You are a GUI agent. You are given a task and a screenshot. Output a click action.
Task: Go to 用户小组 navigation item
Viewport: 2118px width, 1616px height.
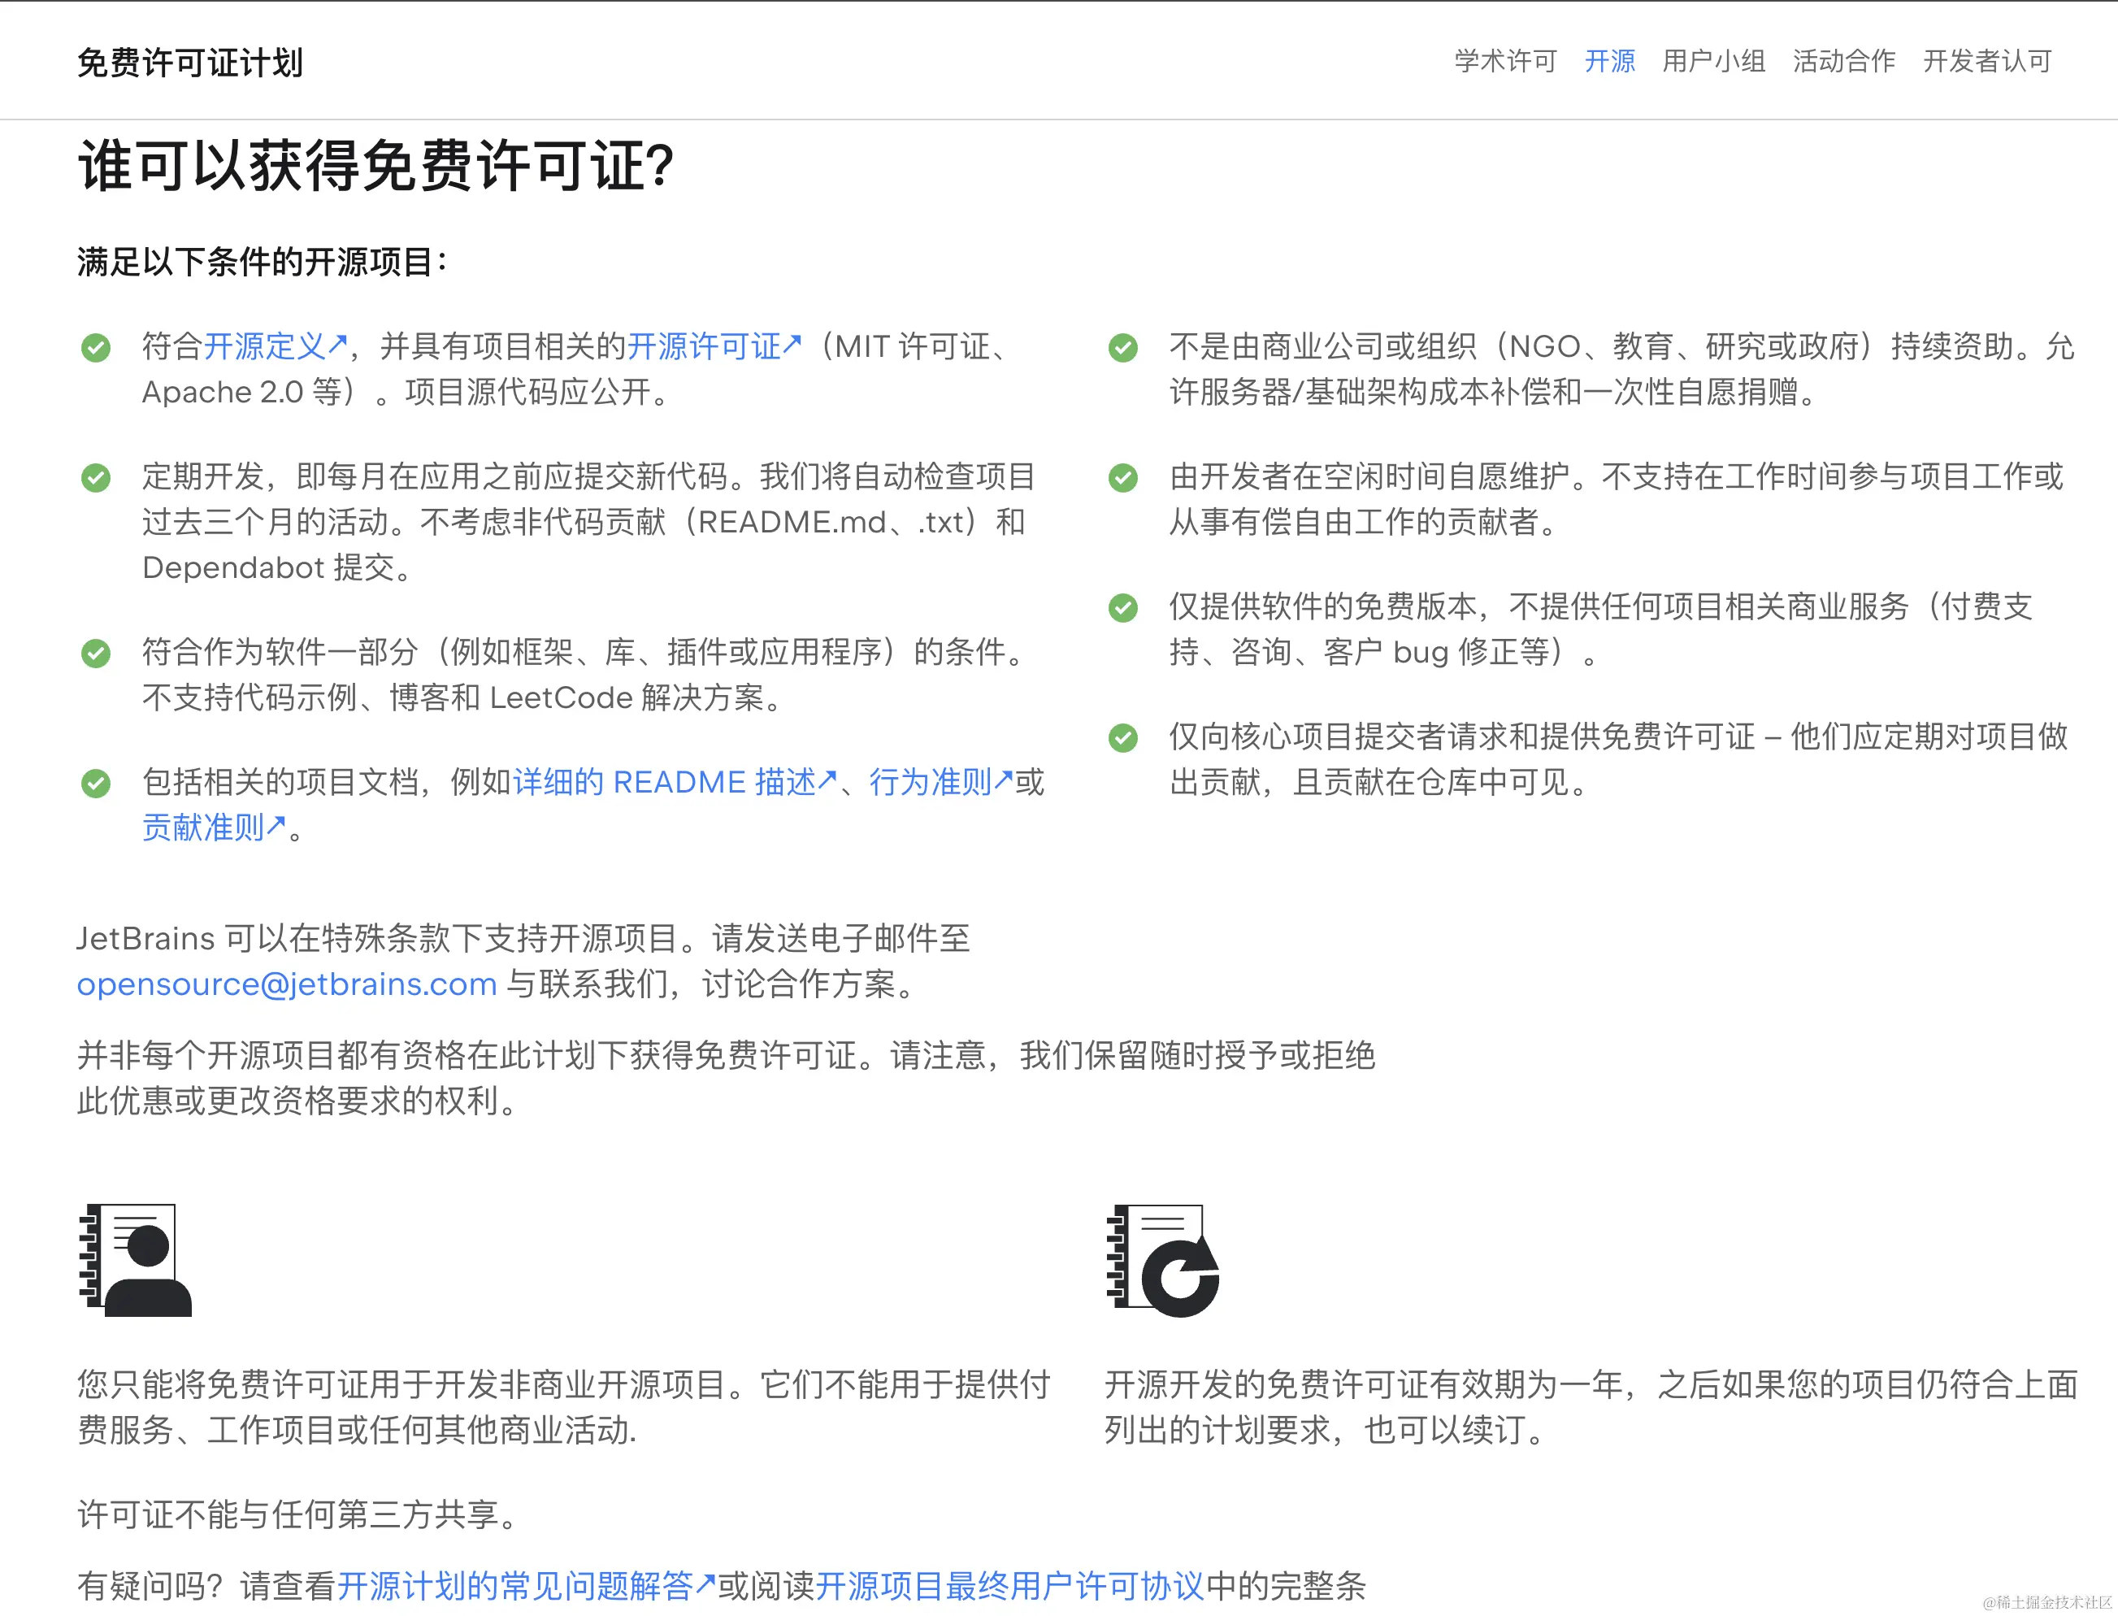click(x=1713, y=62)
